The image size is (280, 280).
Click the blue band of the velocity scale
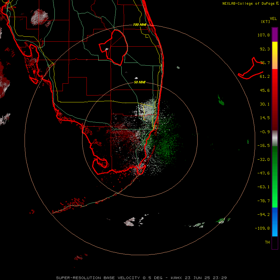[275, 222]
